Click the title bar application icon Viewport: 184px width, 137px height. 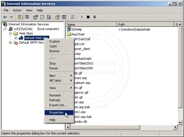coord(4,4)
